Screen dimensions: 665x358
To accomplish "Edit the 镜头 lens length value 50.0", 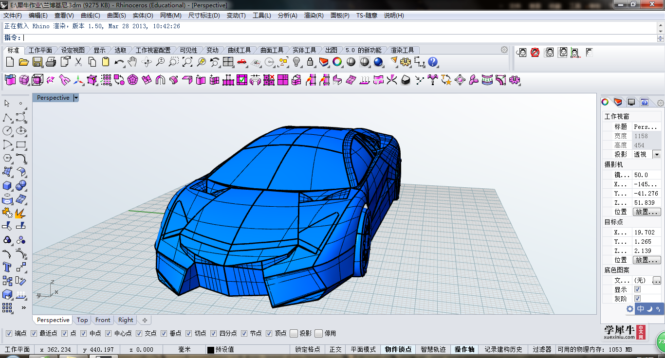I will point(647,175).
